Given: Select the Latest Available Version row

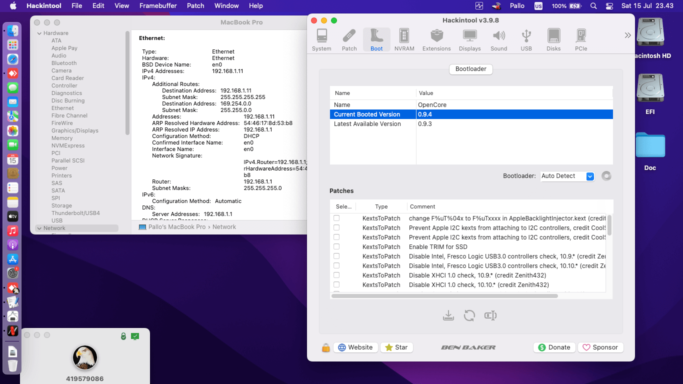Looking at the screenshot, I should click(x=471, y=124).
